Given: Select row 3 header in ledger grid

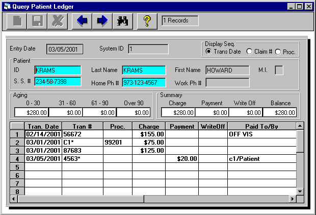Looking at the screenshot, I should [x=17, y=151].
